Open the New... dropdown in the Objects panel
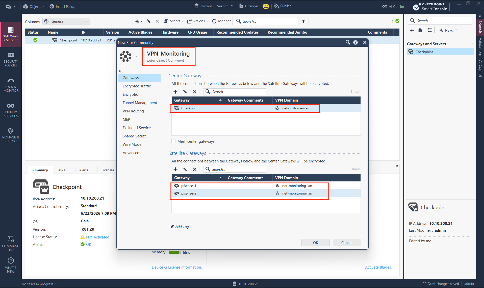 coord(448,30)
